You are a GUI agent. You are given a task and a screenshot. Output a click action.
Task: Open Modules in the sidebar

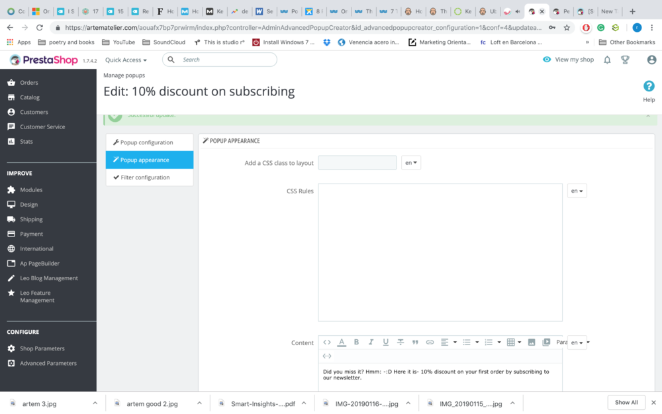pos(30,189)
